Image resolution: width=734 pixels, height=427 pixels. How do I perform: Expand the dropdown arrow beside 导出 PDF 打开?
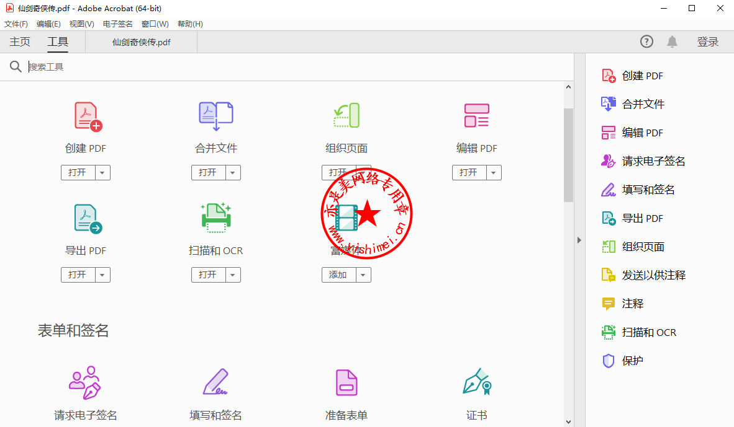point(102,275)
